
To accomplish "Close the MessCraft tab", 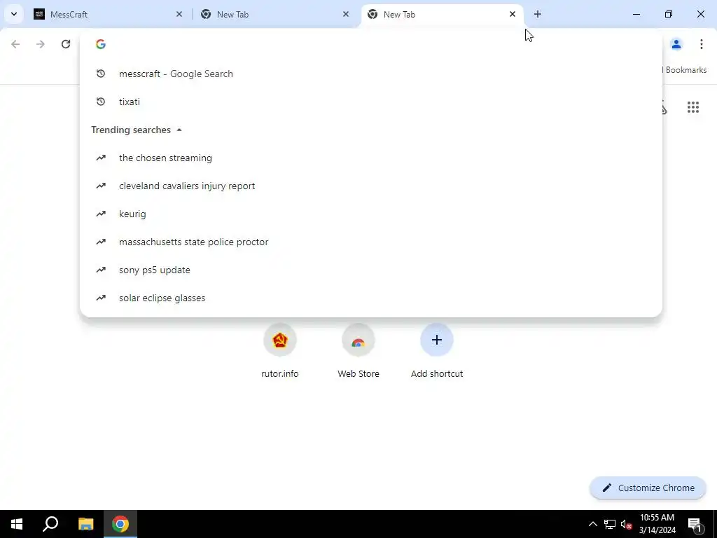I will [x=179, y=14].
